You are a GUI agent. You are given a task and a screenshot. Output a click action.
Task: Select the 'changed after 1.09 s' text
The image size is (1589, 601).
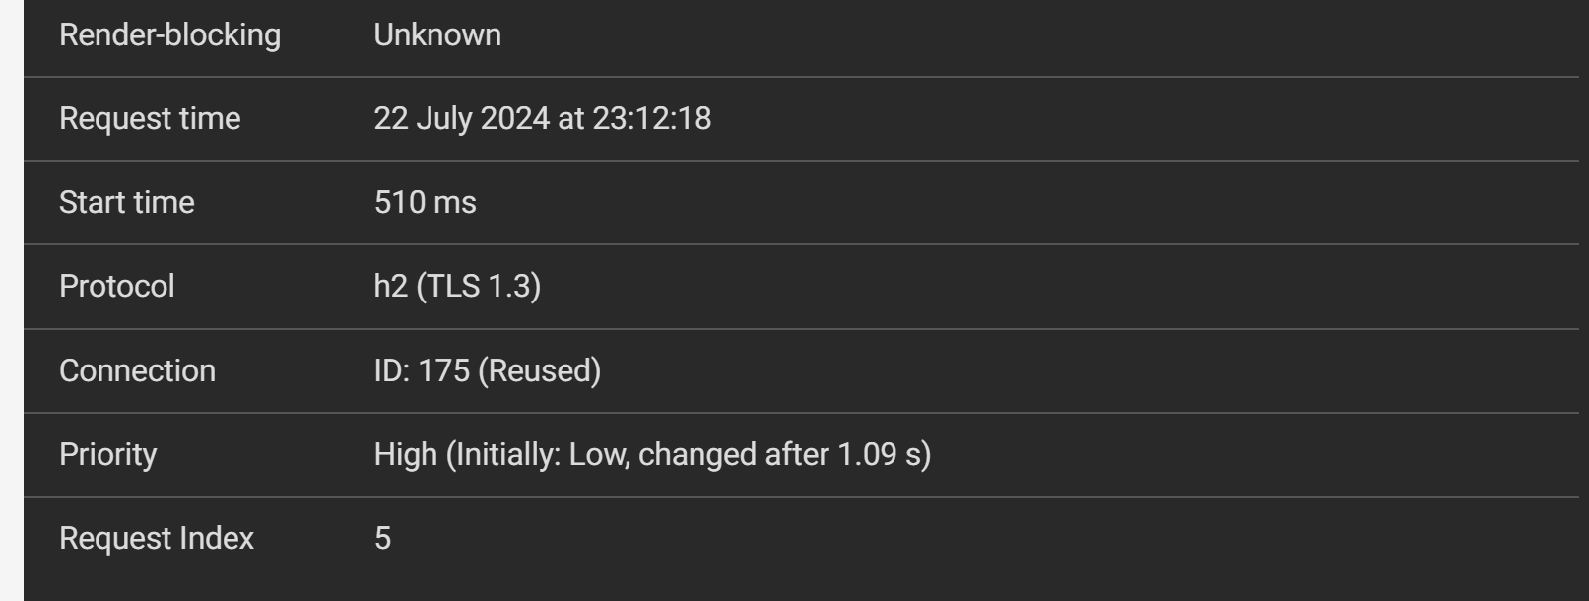tap(782, 455)
